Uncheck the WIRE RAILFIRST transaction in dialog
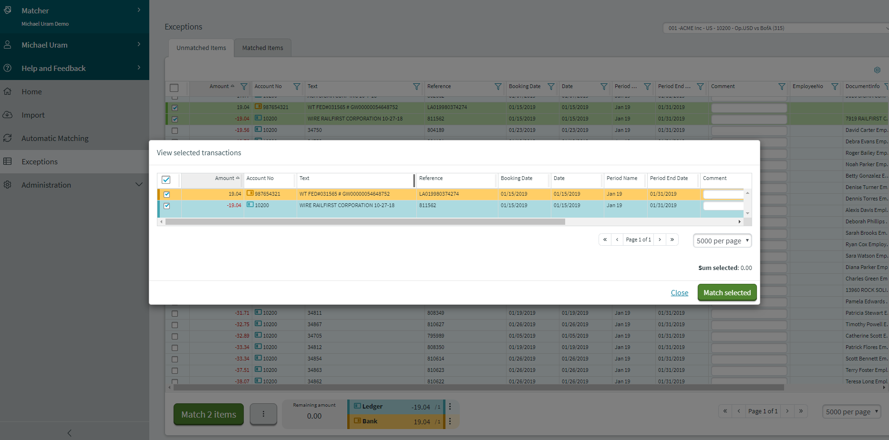Screen dimensions: 889x440 tap(167, 206)
